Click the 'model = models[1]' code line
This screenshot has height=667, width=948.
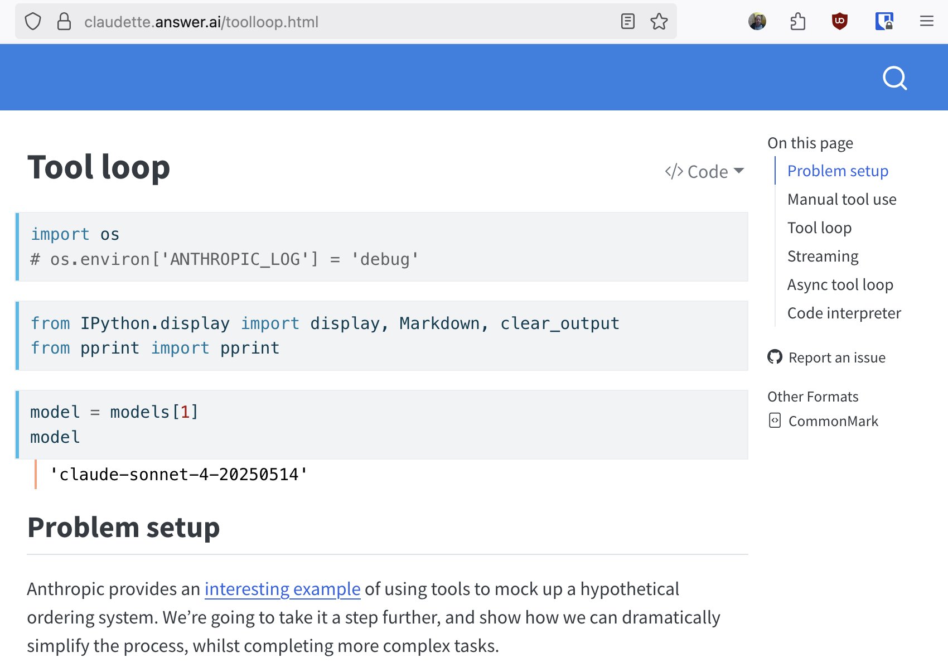coord(114,412)
